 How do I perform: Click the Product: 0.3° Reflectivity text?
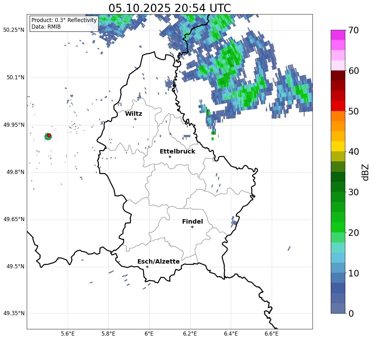[x=64, y=20]
